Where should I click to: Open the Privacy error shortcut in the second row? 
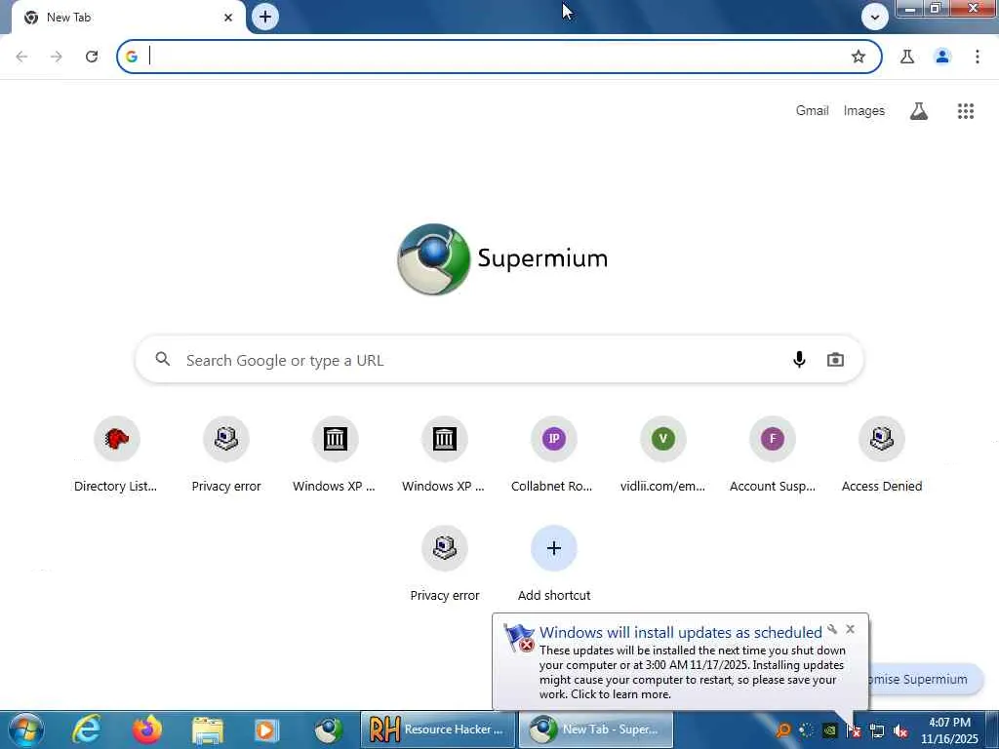pyautogui.click(x=444, y=563)
